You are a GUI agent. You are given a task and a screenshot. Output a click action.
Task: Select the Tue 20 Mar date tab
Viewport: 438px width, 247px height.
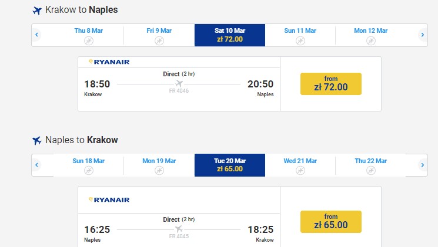tap(230, 165)
